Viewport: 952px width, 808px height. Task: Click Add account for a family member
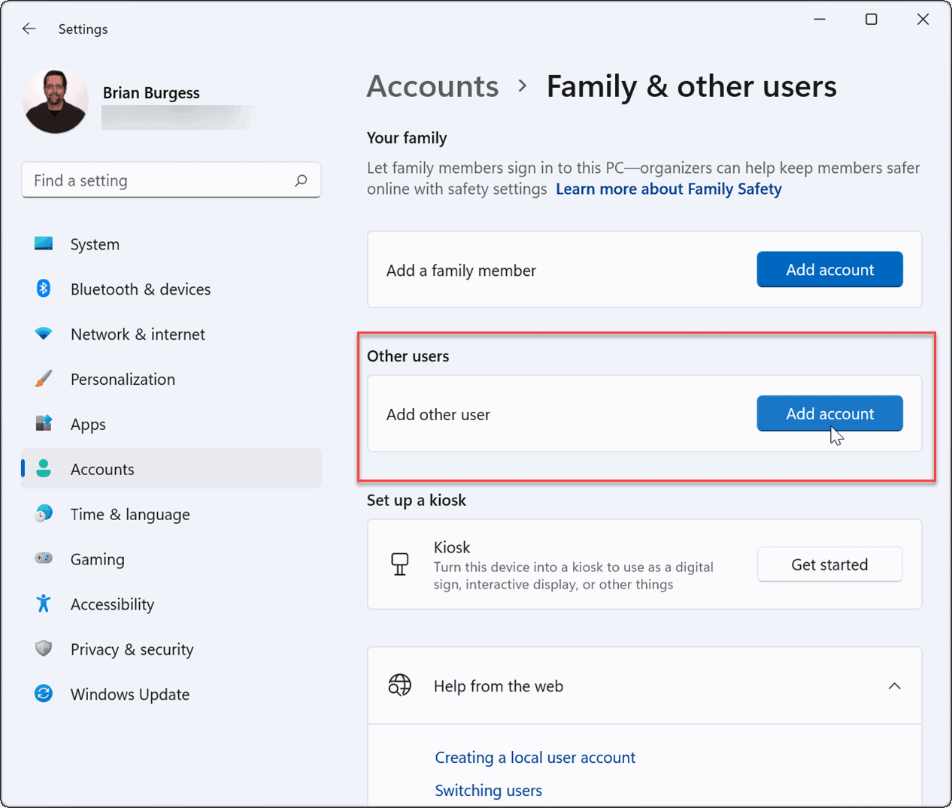click(829, 269)
